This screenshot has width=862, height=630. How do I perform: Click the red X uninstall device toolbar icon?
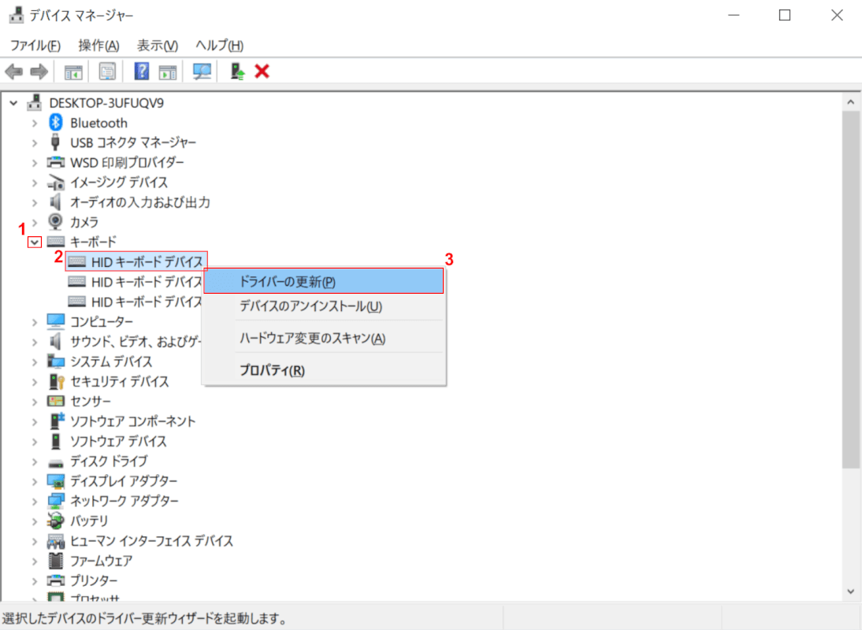pos(262,72)
